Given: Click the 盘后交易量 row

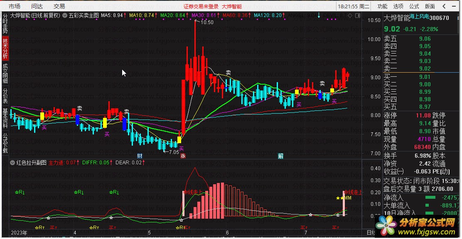Looking at the screenshot, I should point(422,189).
